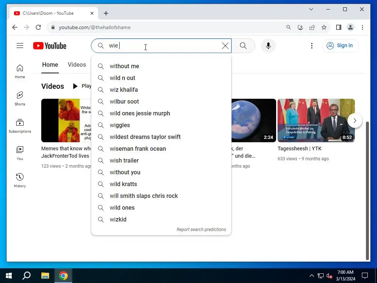Click the Chrome zoom magnifier icon in address bar
377x283 pixels.
[x=289, y=27]
